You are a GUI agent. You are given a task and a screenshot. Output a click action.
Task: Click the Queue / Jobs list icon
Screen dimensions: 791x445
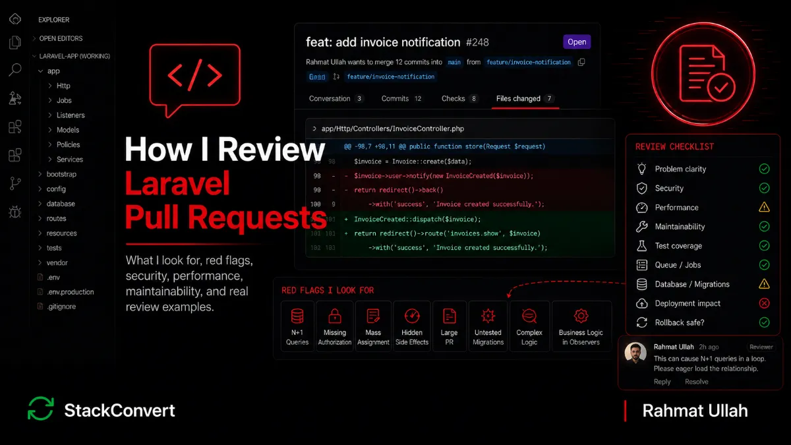[x=641, y=264]
